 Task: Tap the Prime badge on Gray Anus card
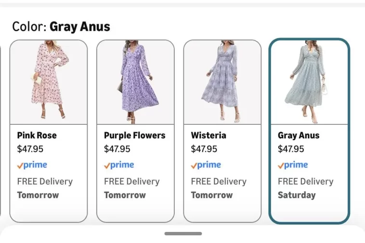coord(293,165)
